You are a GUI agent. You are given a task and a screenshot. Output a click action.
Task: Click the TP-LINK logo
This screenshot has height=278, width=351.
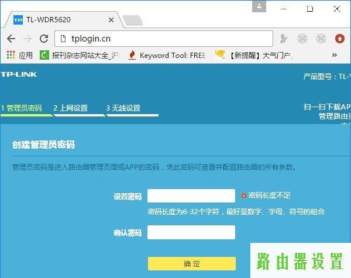19,75
